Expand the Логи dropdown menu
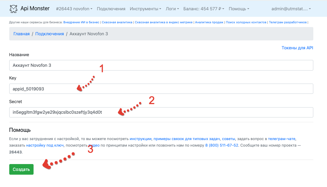Viewport: 327px width, 187px height. (x=172, y=9)
